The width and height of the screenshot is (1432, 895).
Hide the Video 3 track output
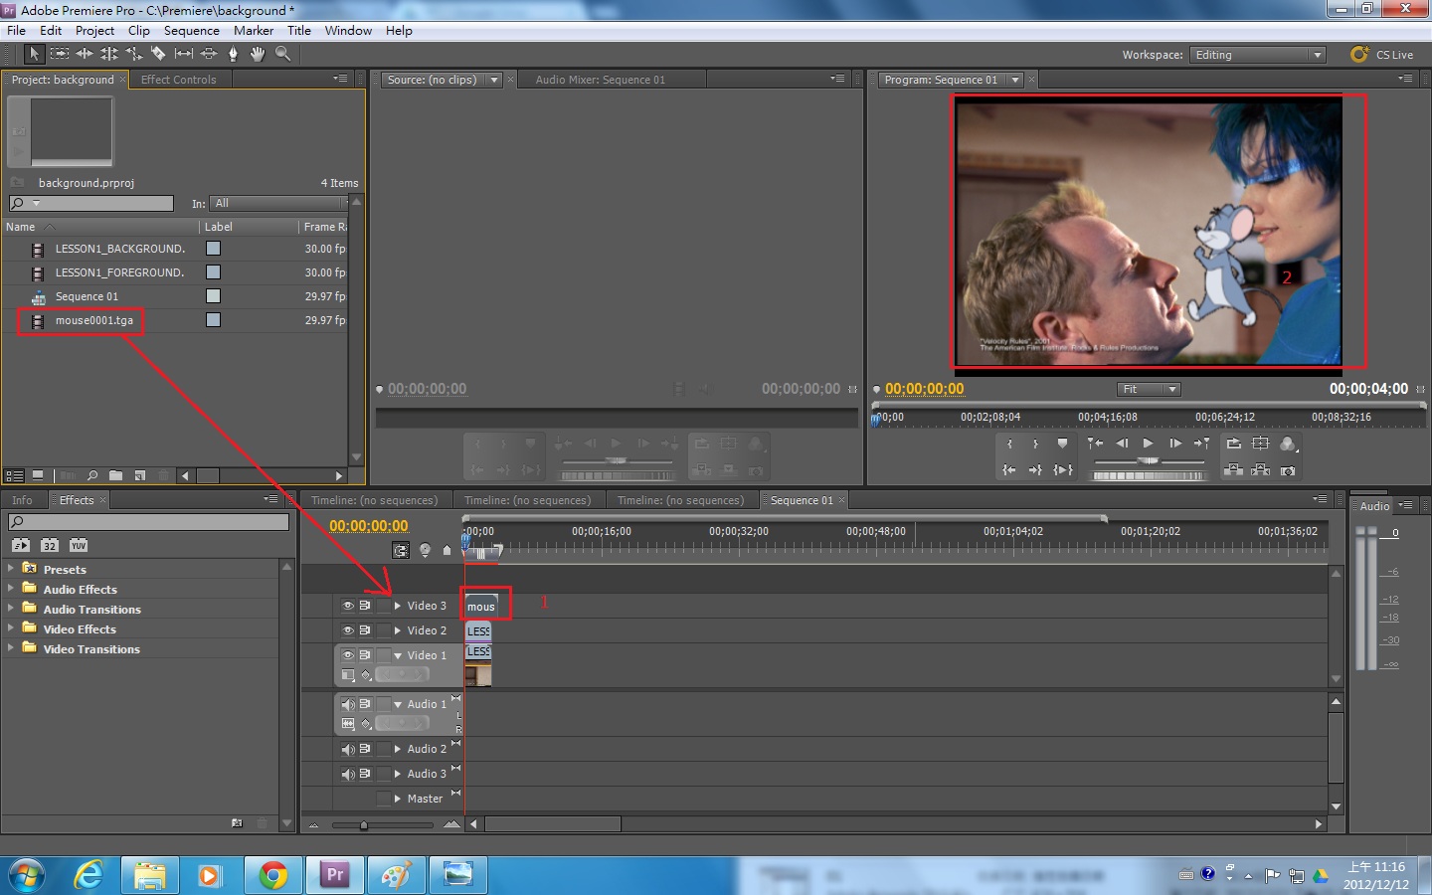(348, 606)
